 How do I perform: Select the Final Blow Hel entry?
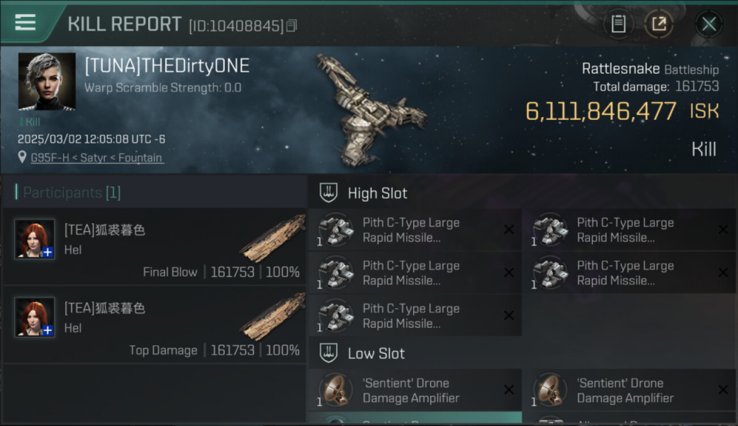[x=154, y=247]
